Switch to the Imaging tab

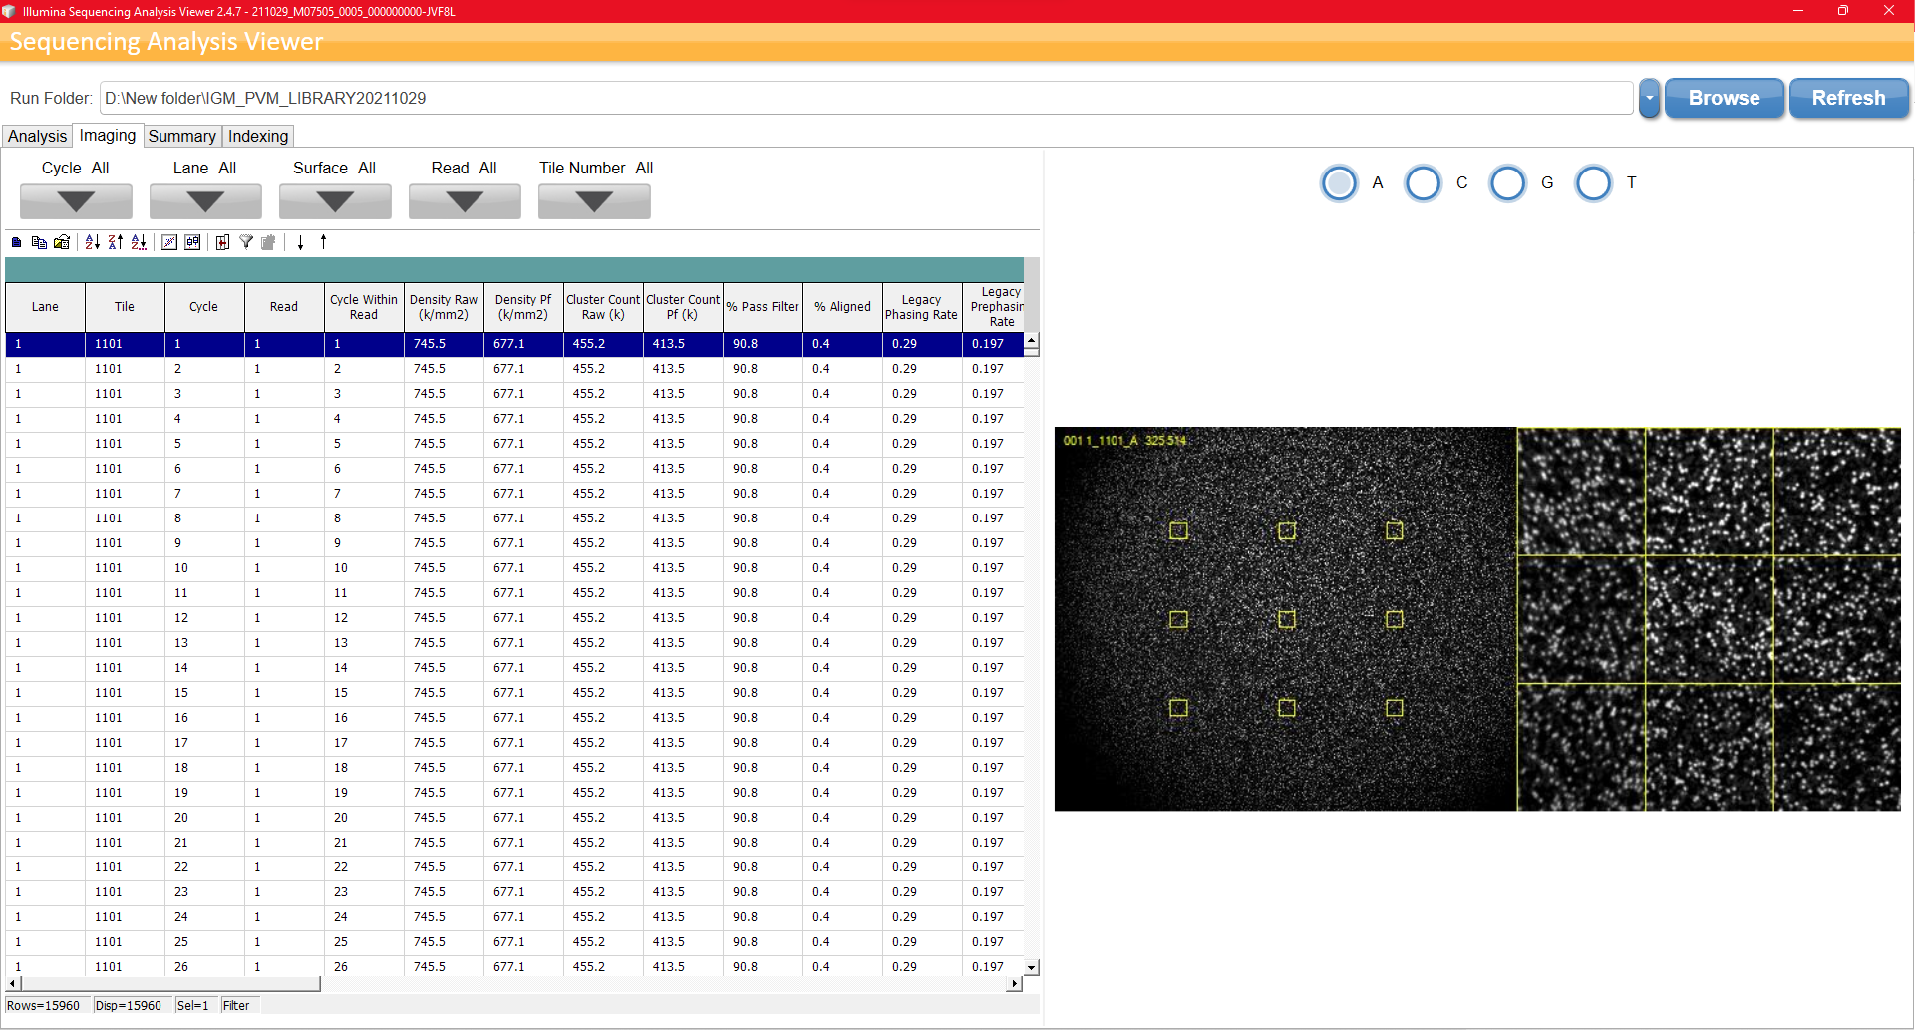pyautogui.click(x=108, y=136)
